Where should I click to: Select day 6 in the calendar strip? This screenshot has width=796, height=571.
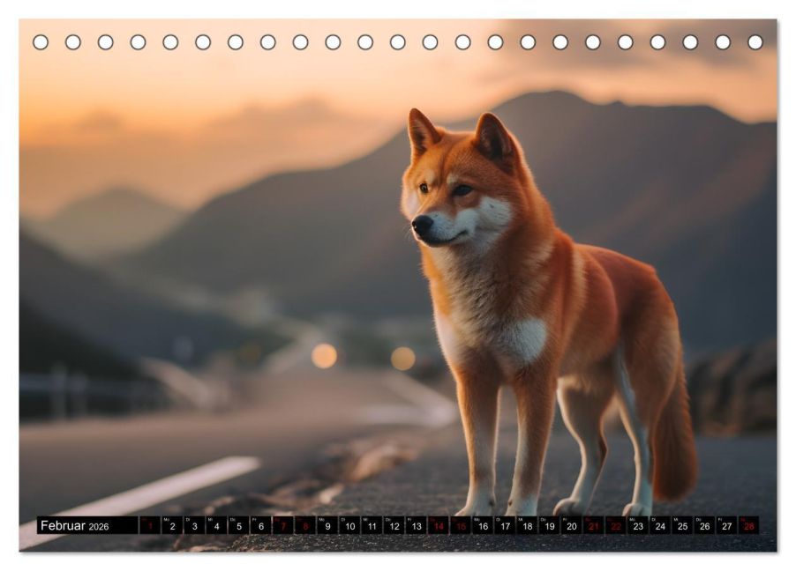261,525
